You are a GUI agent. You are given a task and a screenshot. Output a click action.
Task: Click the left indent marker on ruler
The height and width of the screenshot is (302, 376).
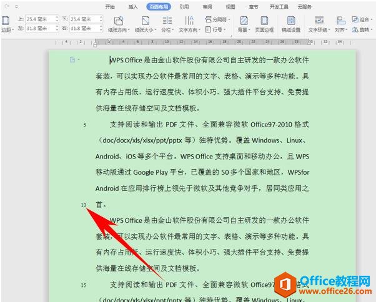pos(95,44)
